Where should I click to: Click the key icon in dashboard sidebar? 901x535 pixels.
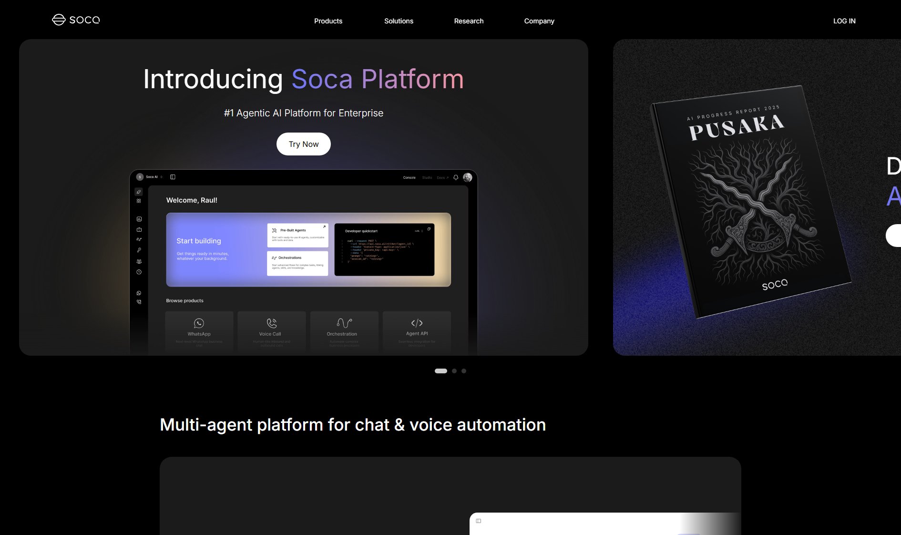click(139, 250)
